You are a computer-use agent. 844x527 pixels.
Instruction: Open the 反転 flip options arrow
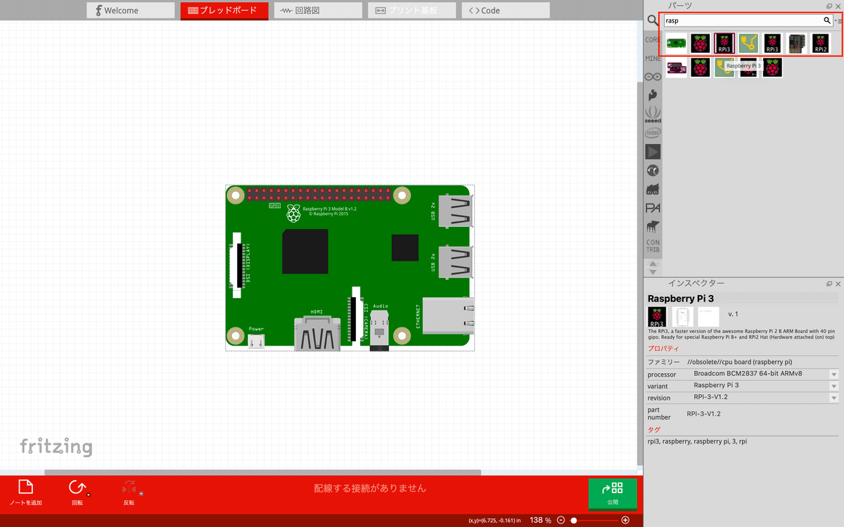coord(141,495)
